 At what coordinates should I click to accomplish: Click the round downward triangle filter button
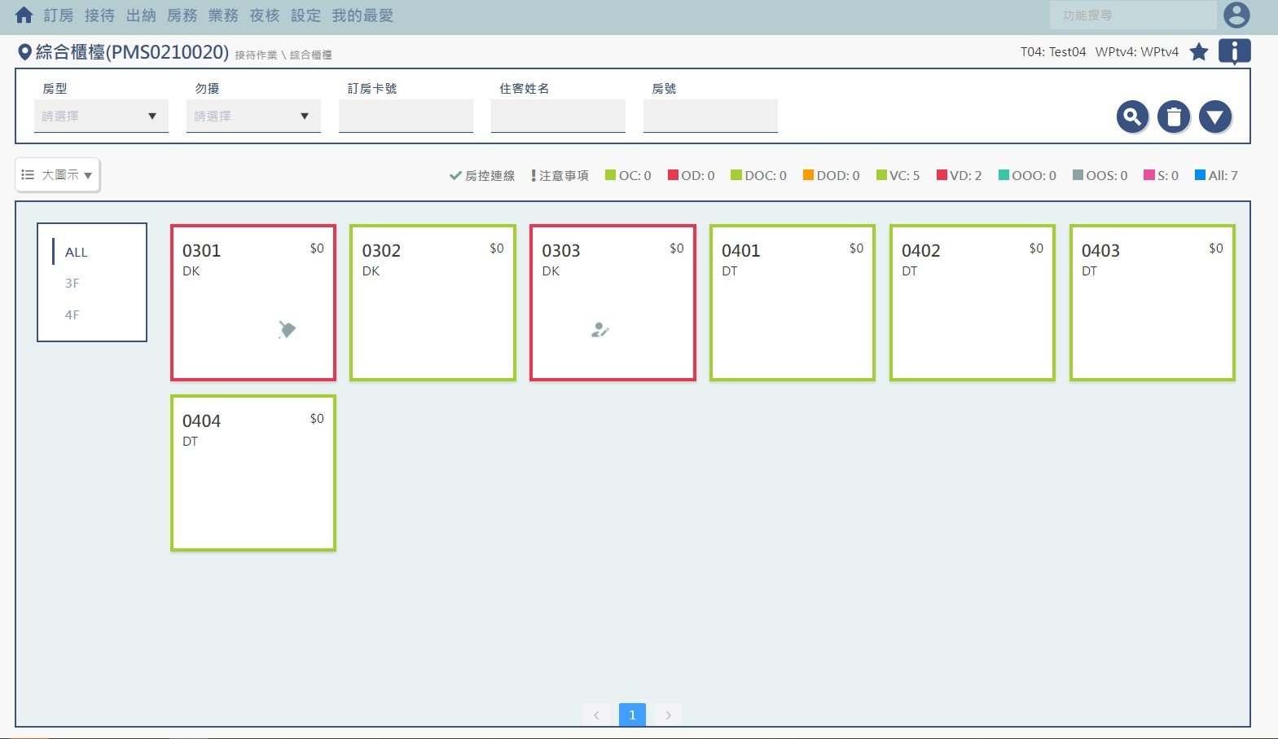1214,117
